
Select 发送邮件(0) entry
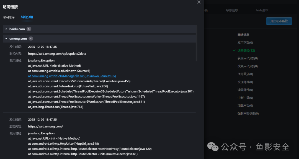coord(245,82)
